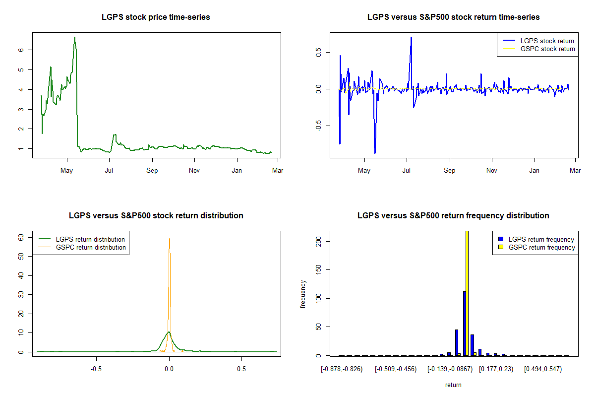Viewport: 595px width, 397px height.
Task: Click the "100" tick on the frequency axis
Action: tap(319, 298)
